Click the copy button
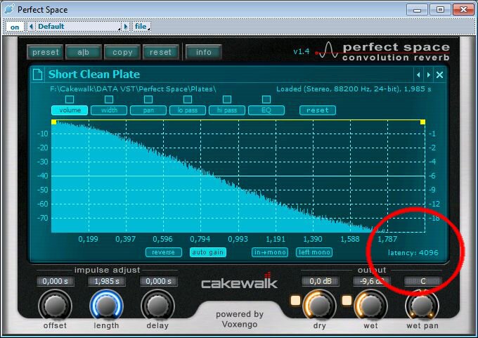 pos(122,53)
